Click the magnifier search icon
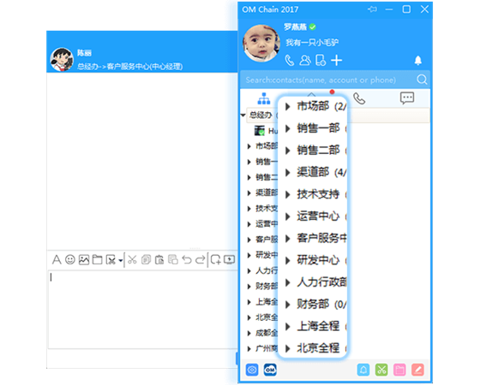 (422, 80)
